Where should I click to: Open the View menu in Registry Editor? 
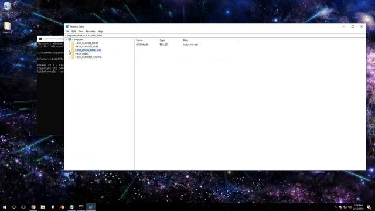[x=81, y=31]
